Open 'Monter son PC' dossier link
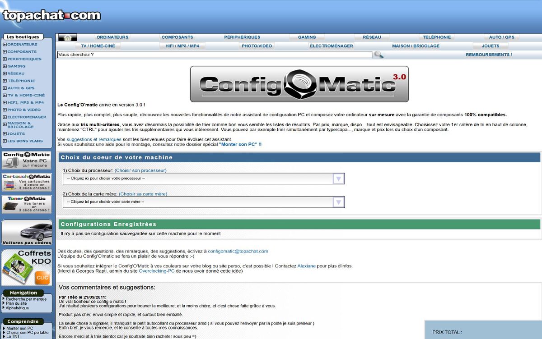The height and width of the screenshot is (339, 542). coord(240,144)
